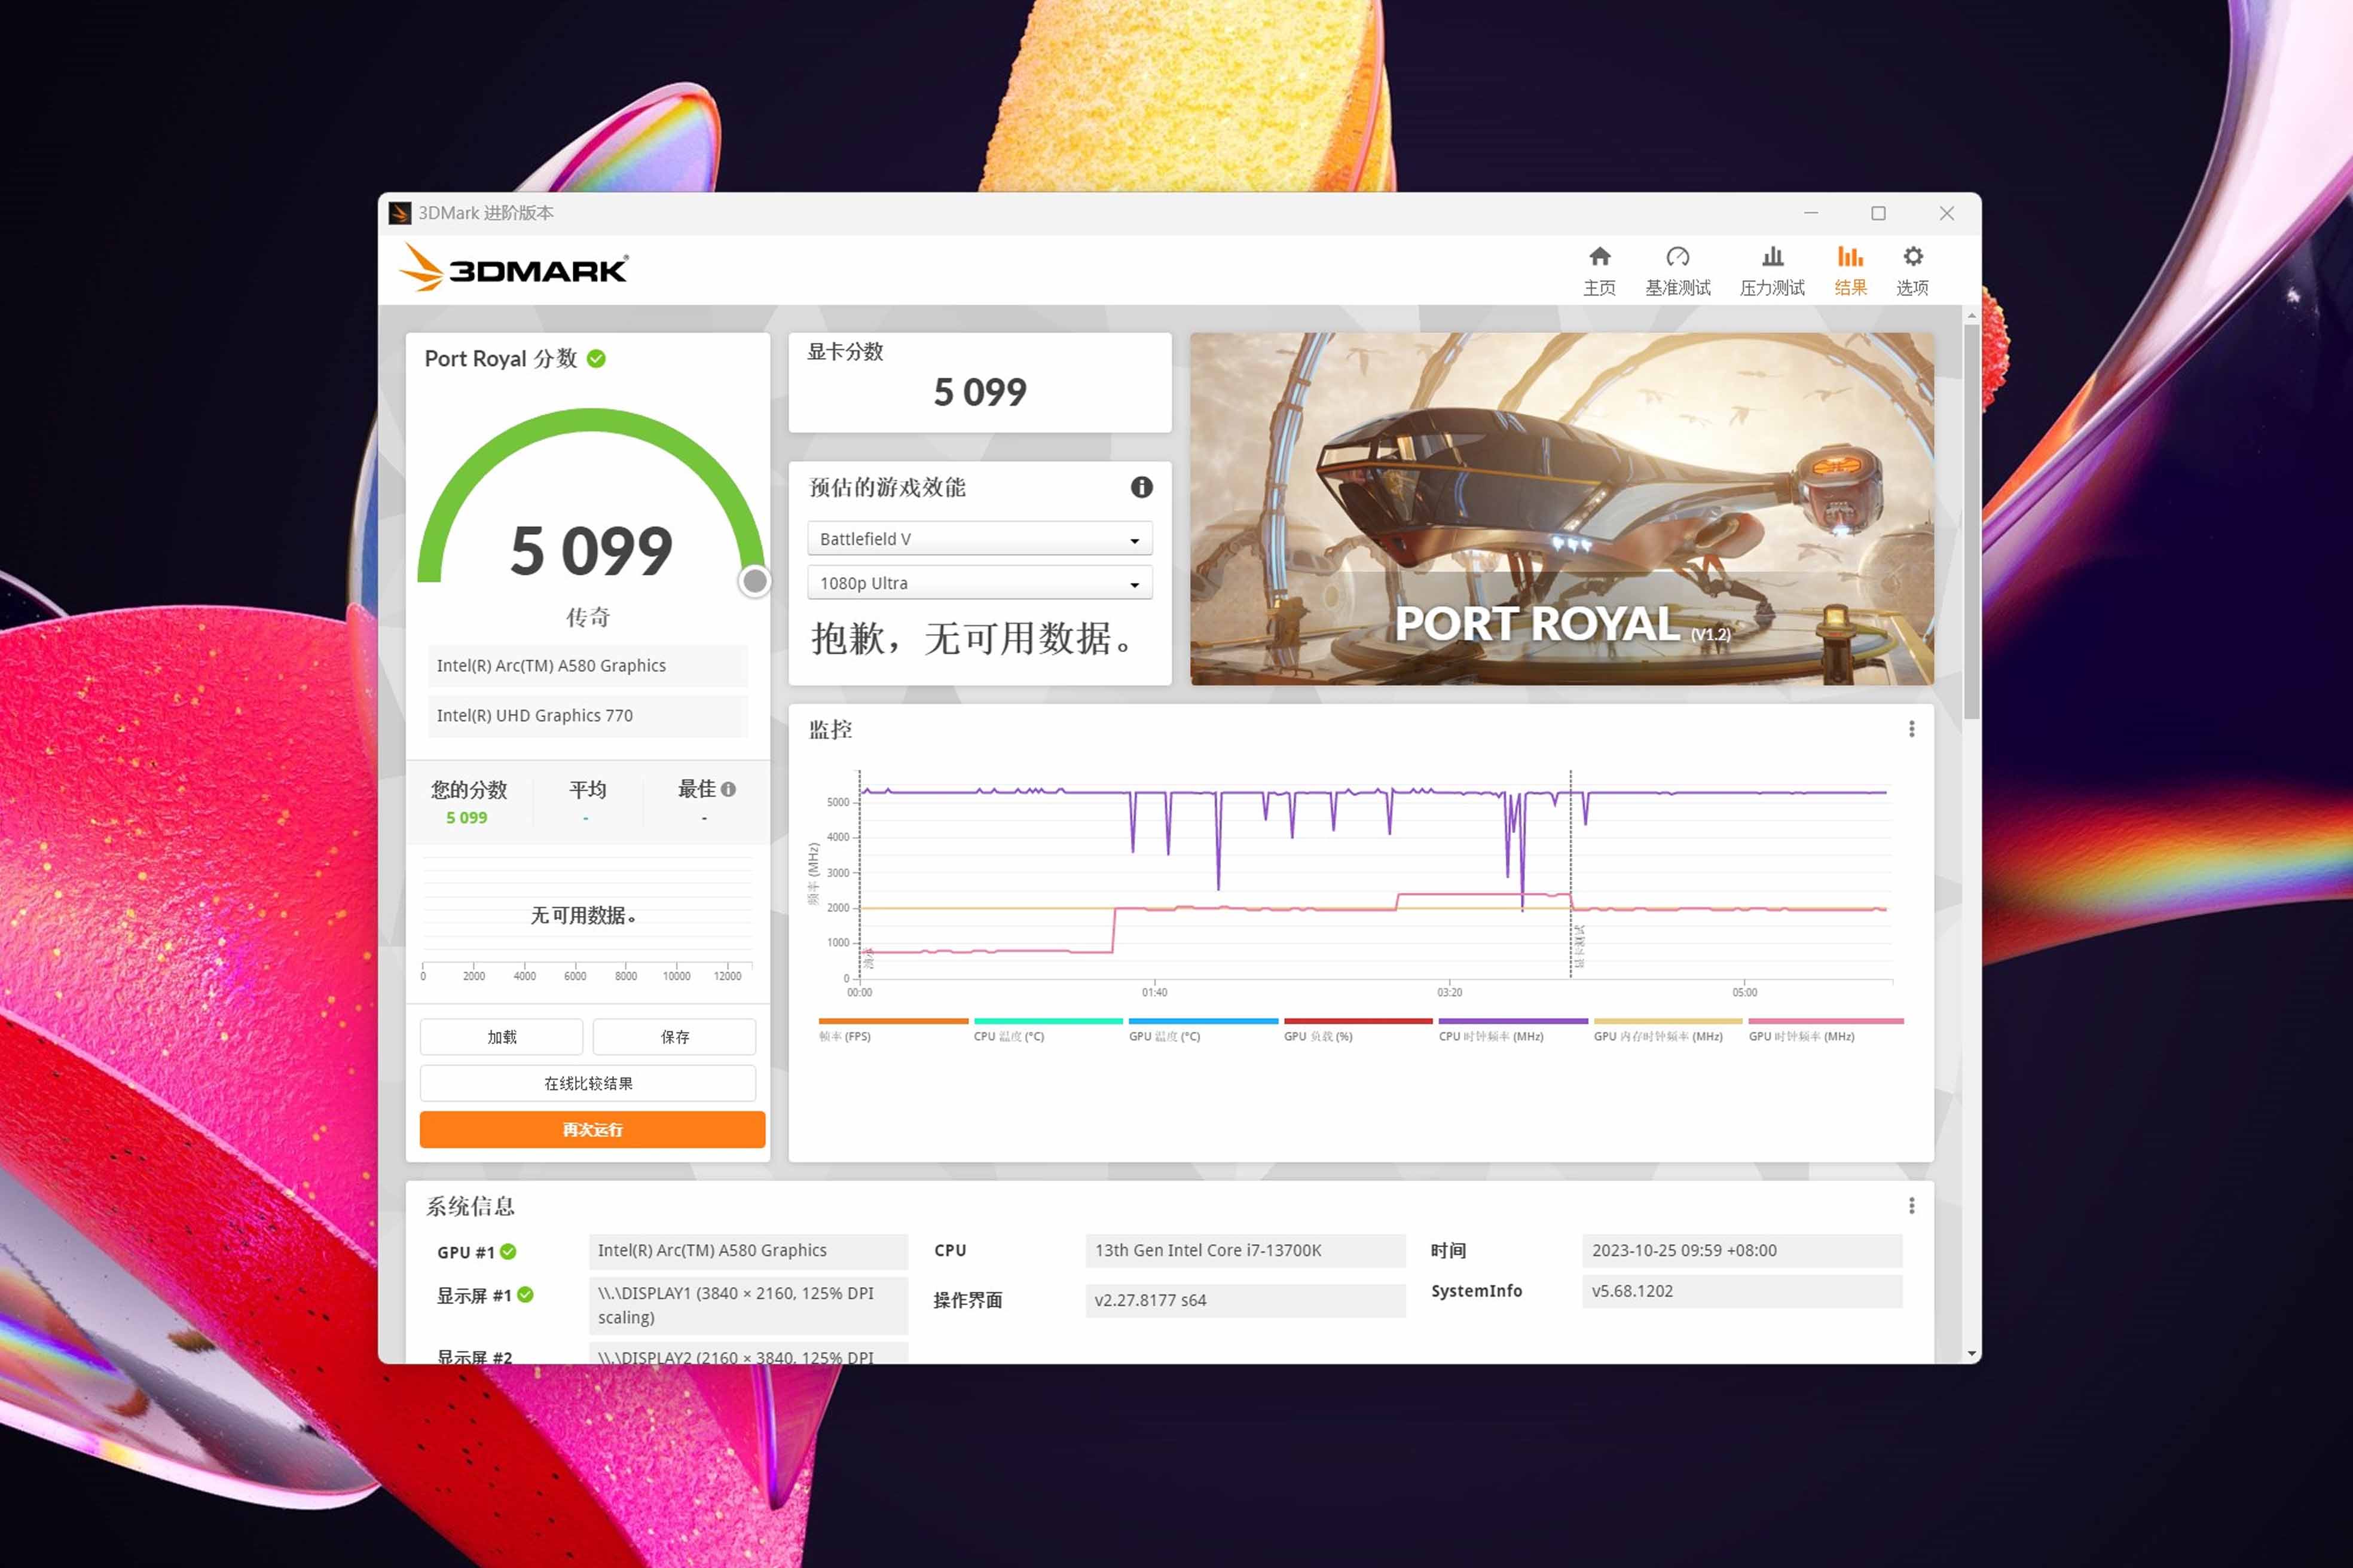
Task: Click the 保存 save button
Action: point(674,1037)
